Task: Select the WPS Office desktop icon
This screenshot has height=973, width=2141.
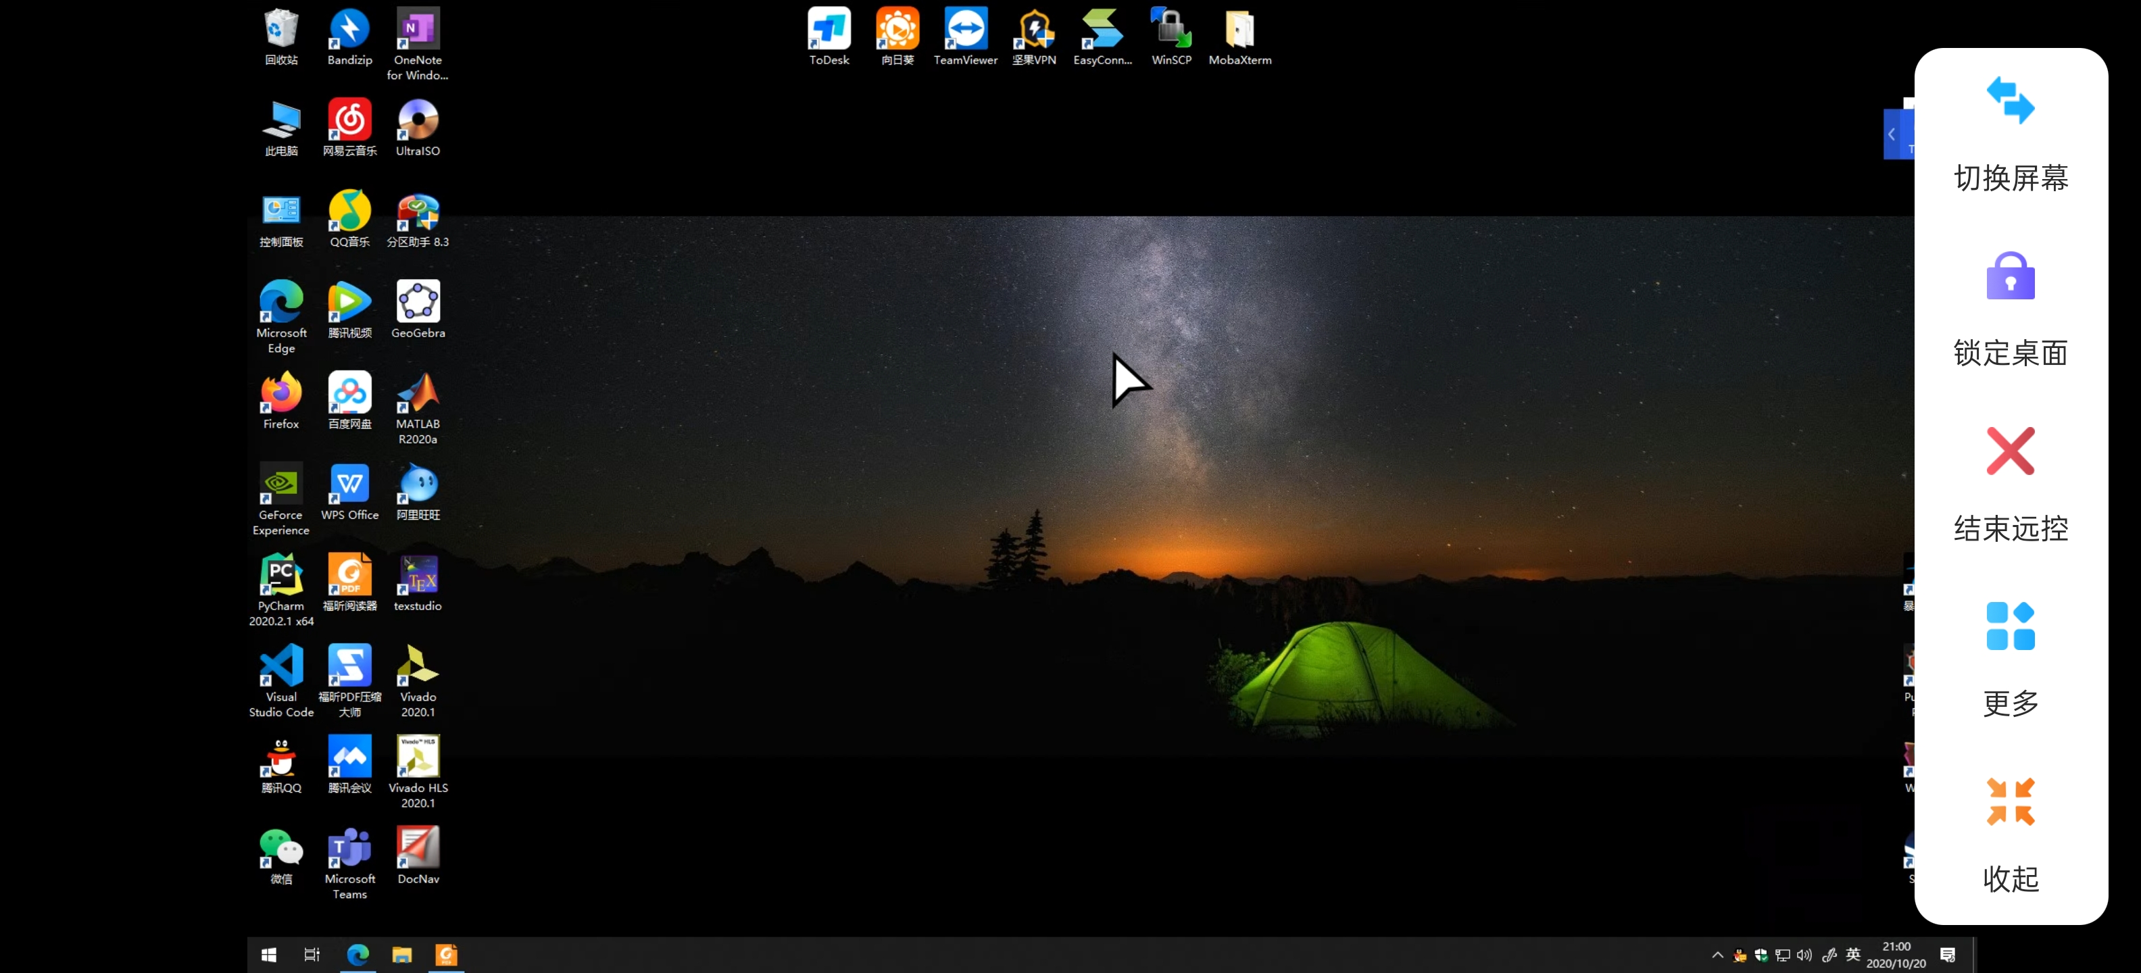Action: (349, 493)
